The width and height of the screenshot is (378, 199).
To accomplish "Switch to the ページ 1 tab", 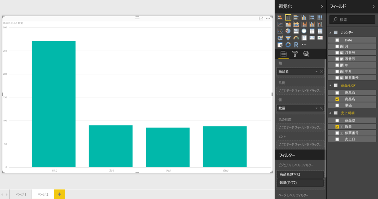I will [21, 194].
